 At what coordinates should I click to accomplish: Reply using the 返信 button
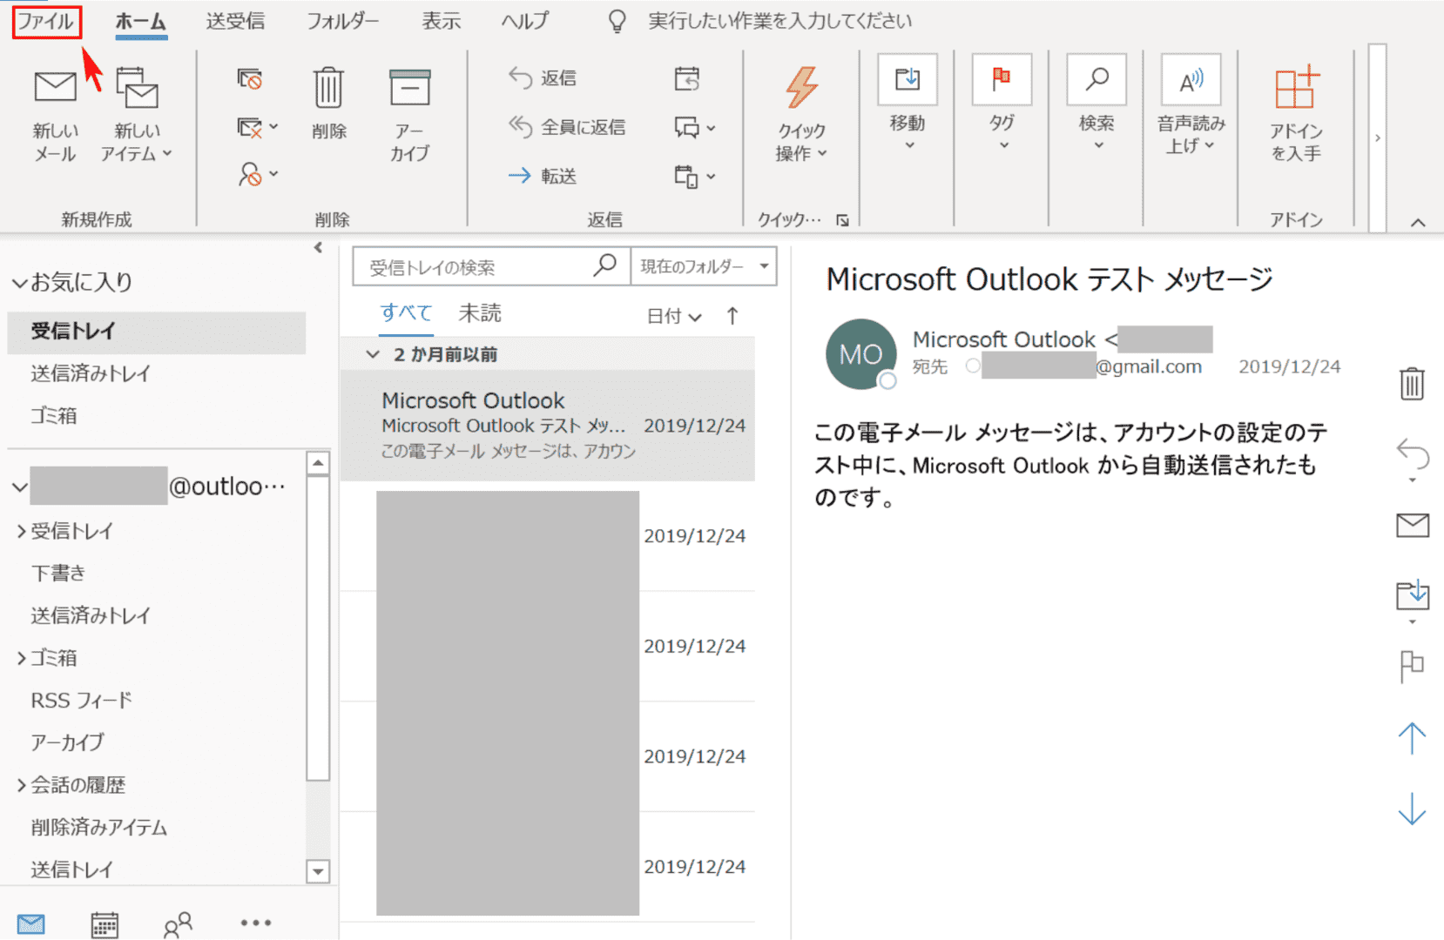coord(543,78)
